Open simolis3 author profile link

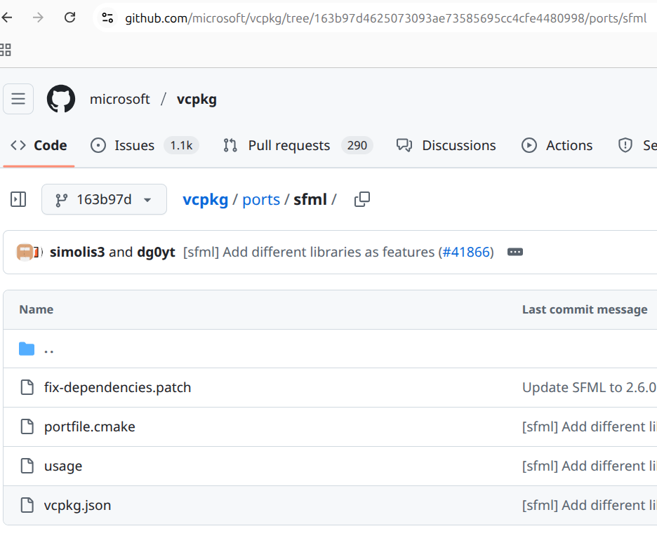pyautogui.click(x=77, y=252)
